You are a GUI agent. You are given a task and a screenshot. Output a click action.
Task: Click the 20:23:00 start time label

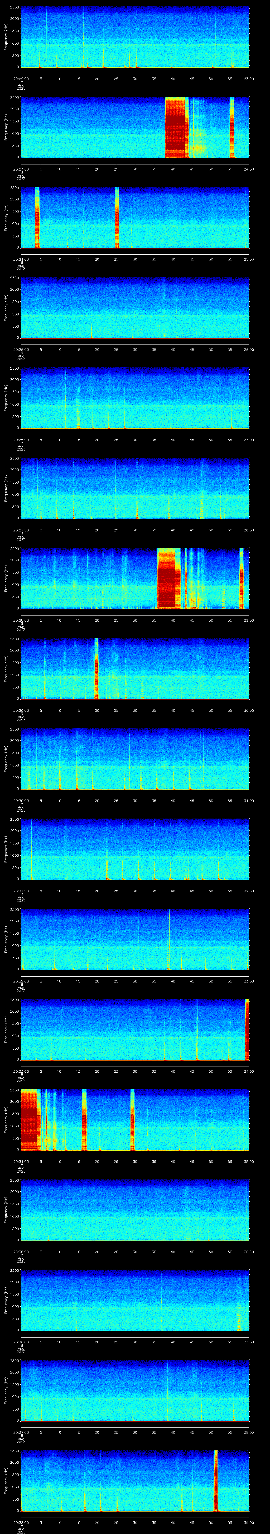pos(21,169)
